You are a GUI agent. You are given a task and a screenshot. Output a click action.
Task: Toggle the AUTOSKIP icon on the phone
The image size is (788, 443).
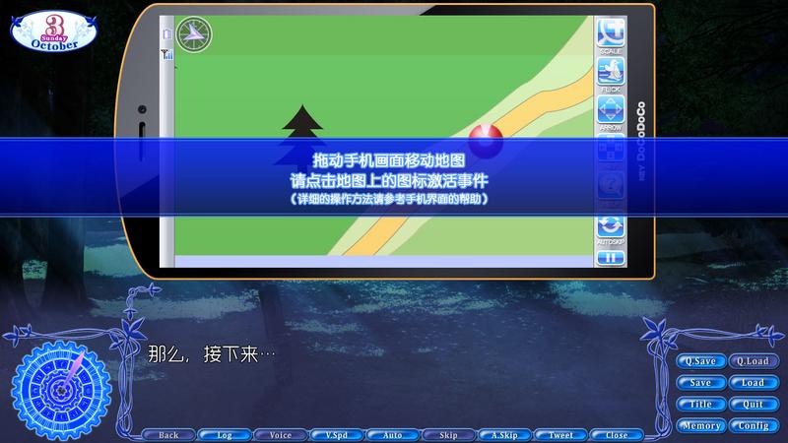pyautogui.click(x=611, y=228)
